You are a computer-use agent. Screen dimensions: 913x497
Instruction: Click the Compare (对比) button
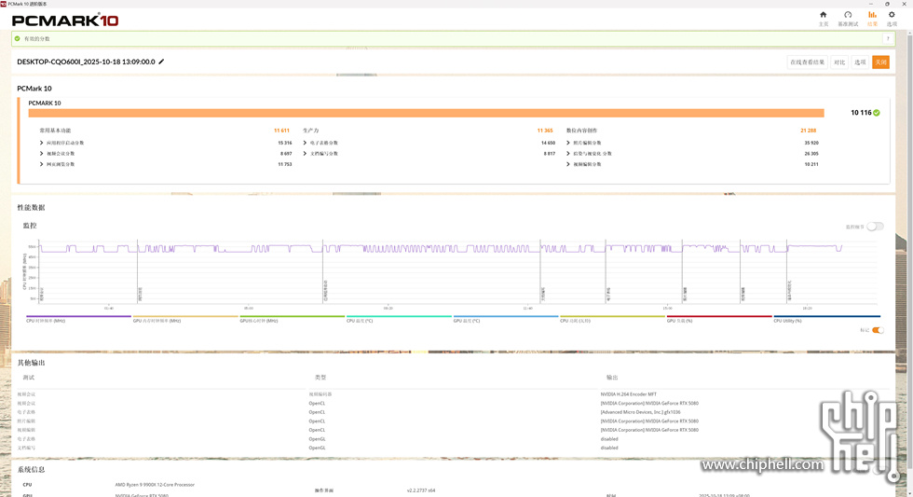(x=839, y=62)
